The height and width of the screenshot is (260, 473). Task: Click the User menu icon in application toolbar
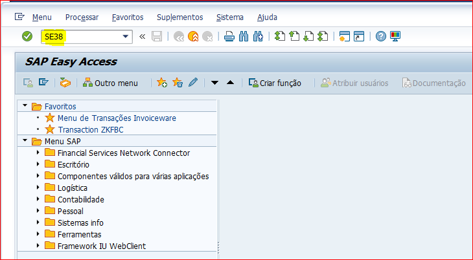click(x=28, y=83)
